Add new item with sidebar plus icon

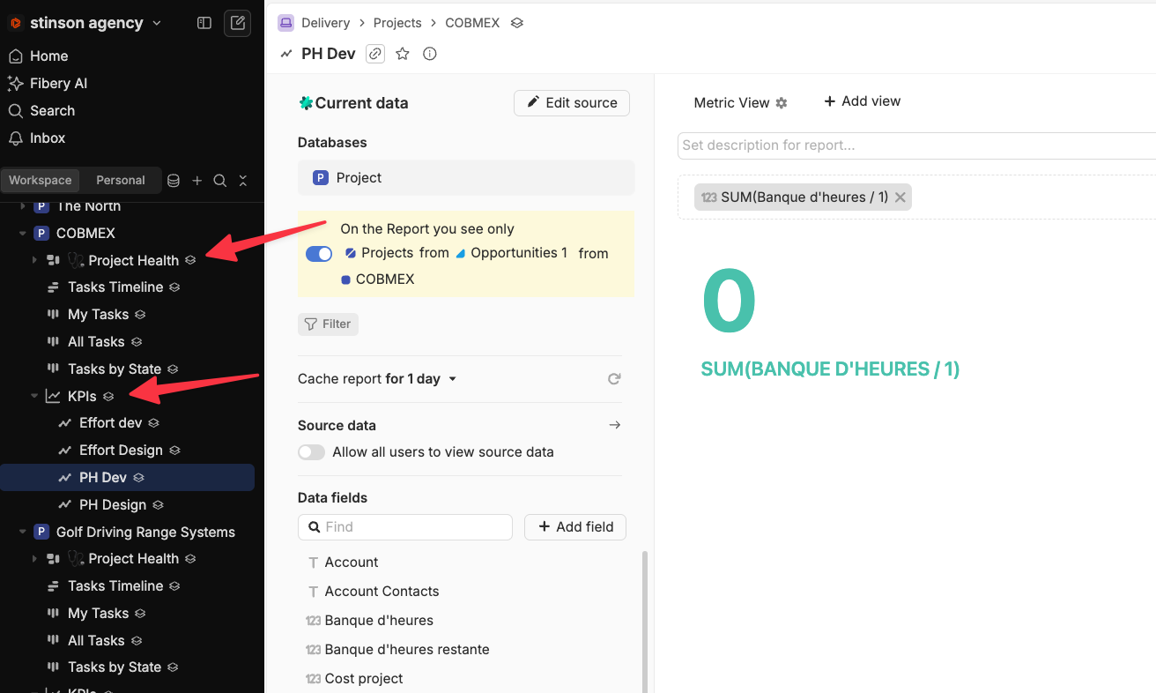pos(197,181)
